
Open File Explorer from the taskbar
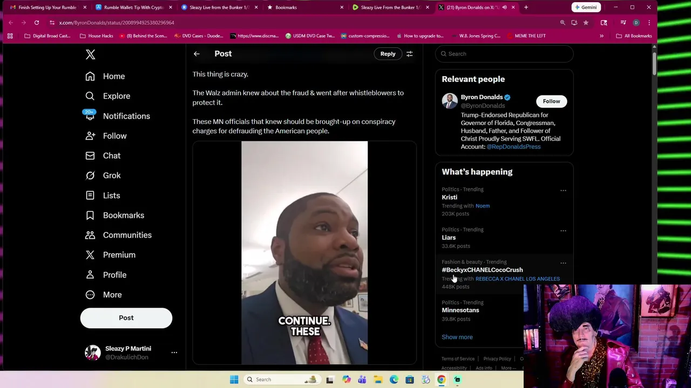pos(378,379)
